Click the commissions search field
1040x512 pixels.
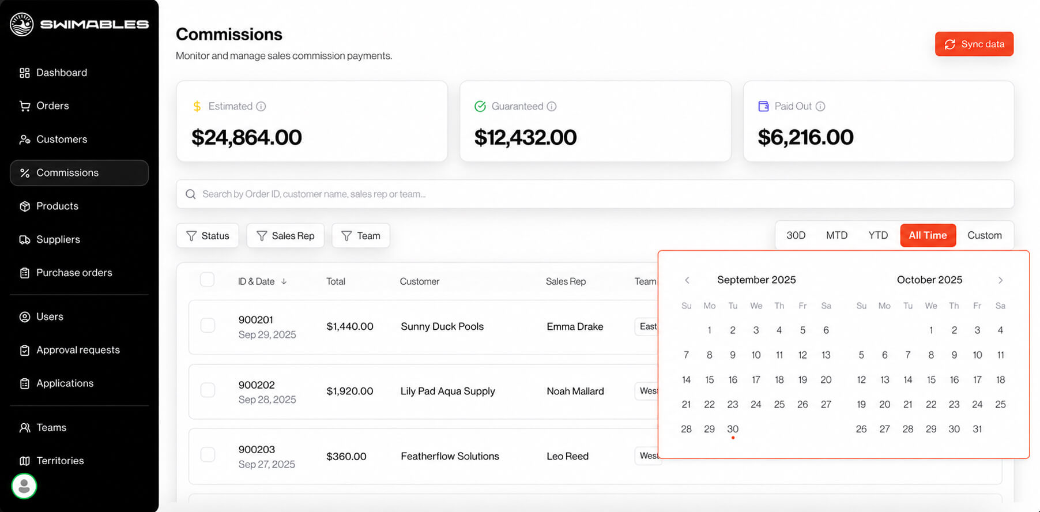[595, 194]
